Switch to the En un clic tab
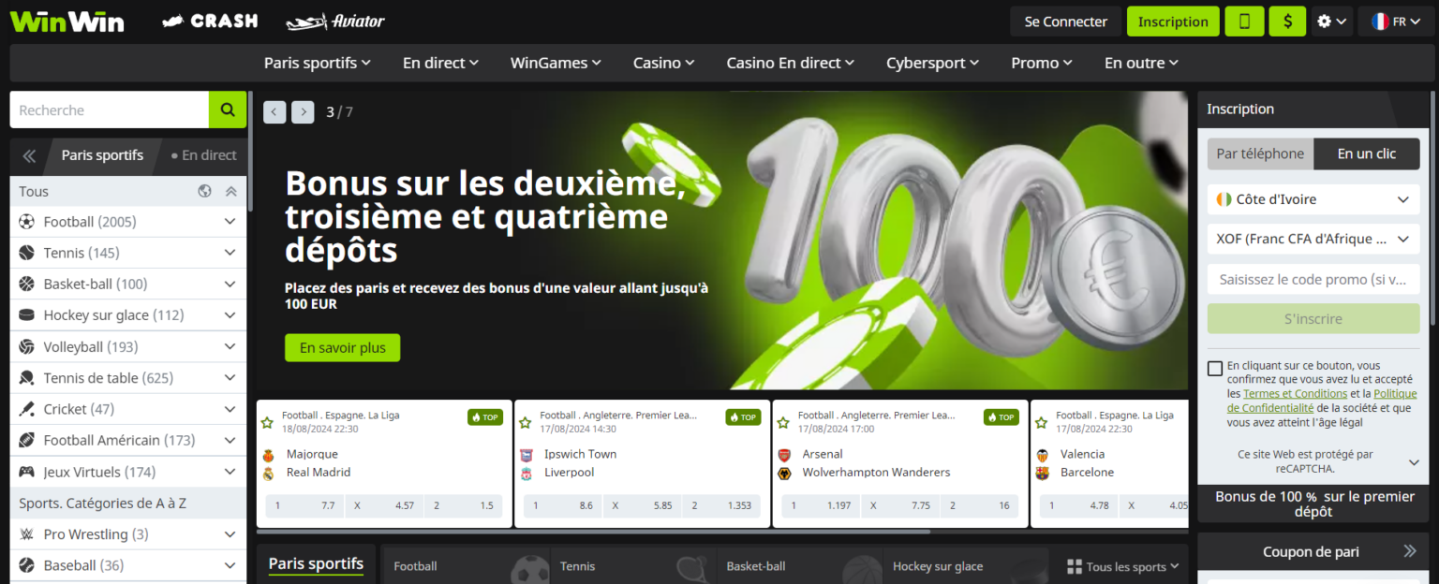The image size is (1439, 584). 1366,153
